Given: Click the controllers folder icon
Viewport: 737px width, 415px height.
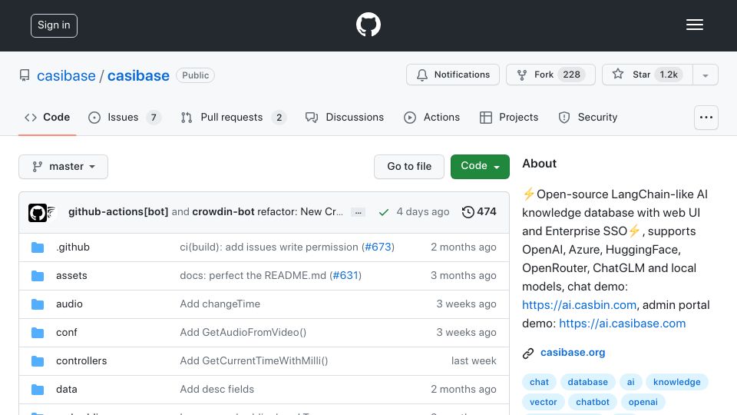Looking at the screenshot, I should (38, 361).
